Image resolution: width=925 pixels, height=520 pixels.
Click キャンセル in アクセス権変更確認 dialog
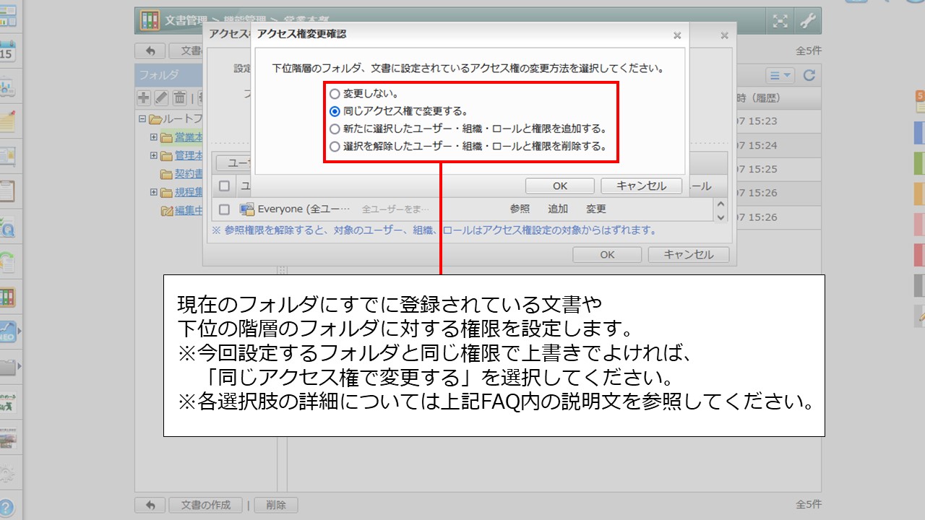[642, 186]
